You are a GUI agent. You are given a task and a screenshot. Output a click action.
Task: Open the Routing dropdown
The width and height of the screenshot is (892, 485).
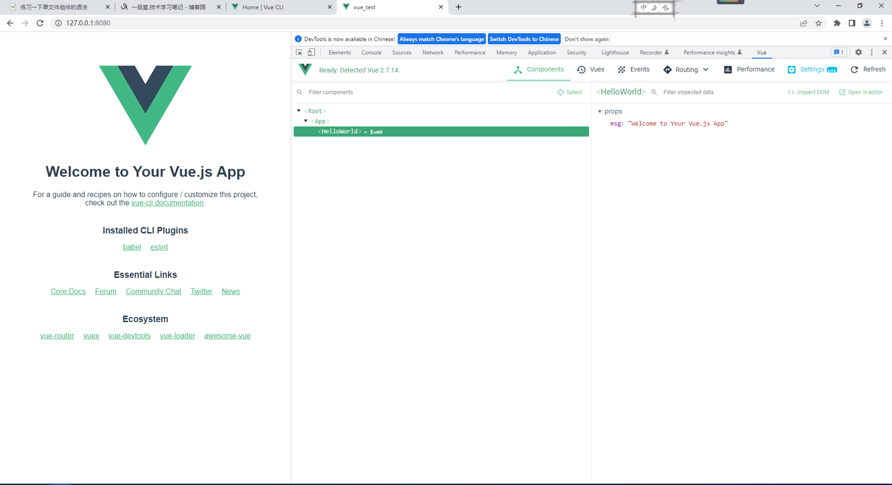(x=686, y=69)
